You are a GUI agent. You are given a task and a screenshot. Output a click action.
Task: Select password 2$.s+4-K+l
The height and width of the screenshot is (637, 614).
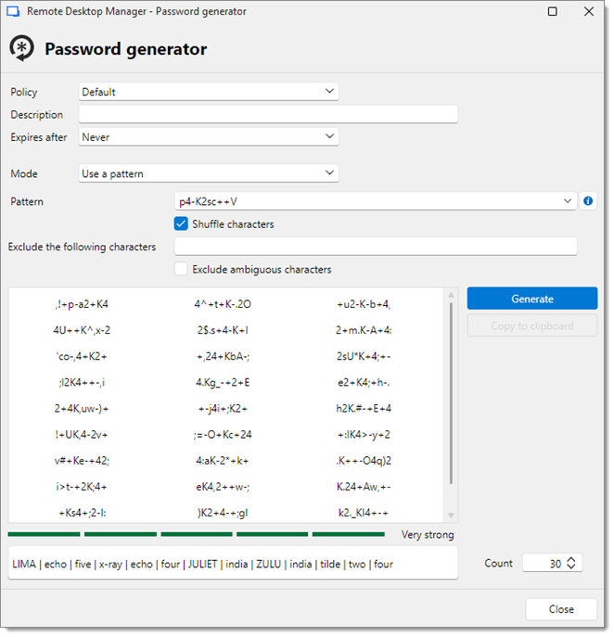tap(224, 332)
